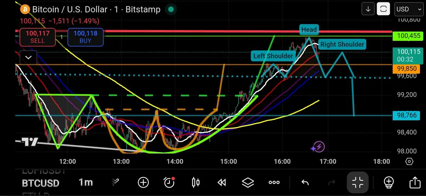426x196 pixels.
Task: Open BTCUSD symbol selector
Action: click(x=40, y=183)
